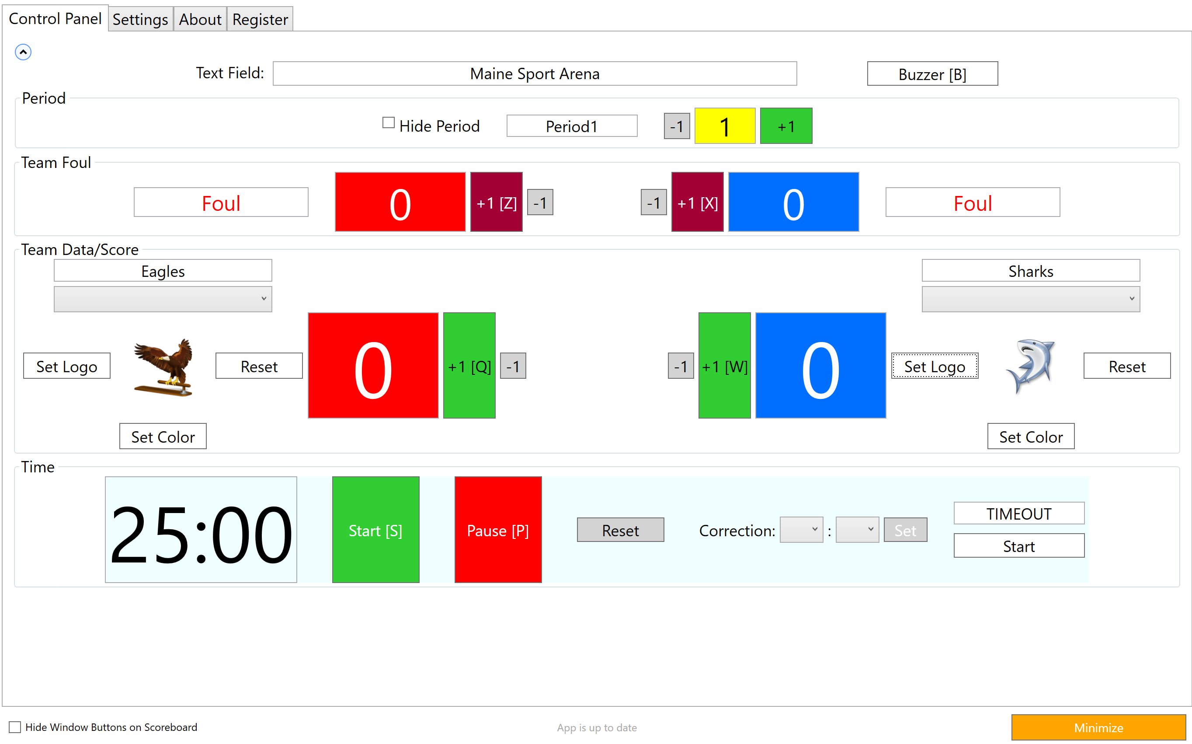Trigger a TIMEOUT
Viewport: 1192px width, 744px height.
(1018, 513)
